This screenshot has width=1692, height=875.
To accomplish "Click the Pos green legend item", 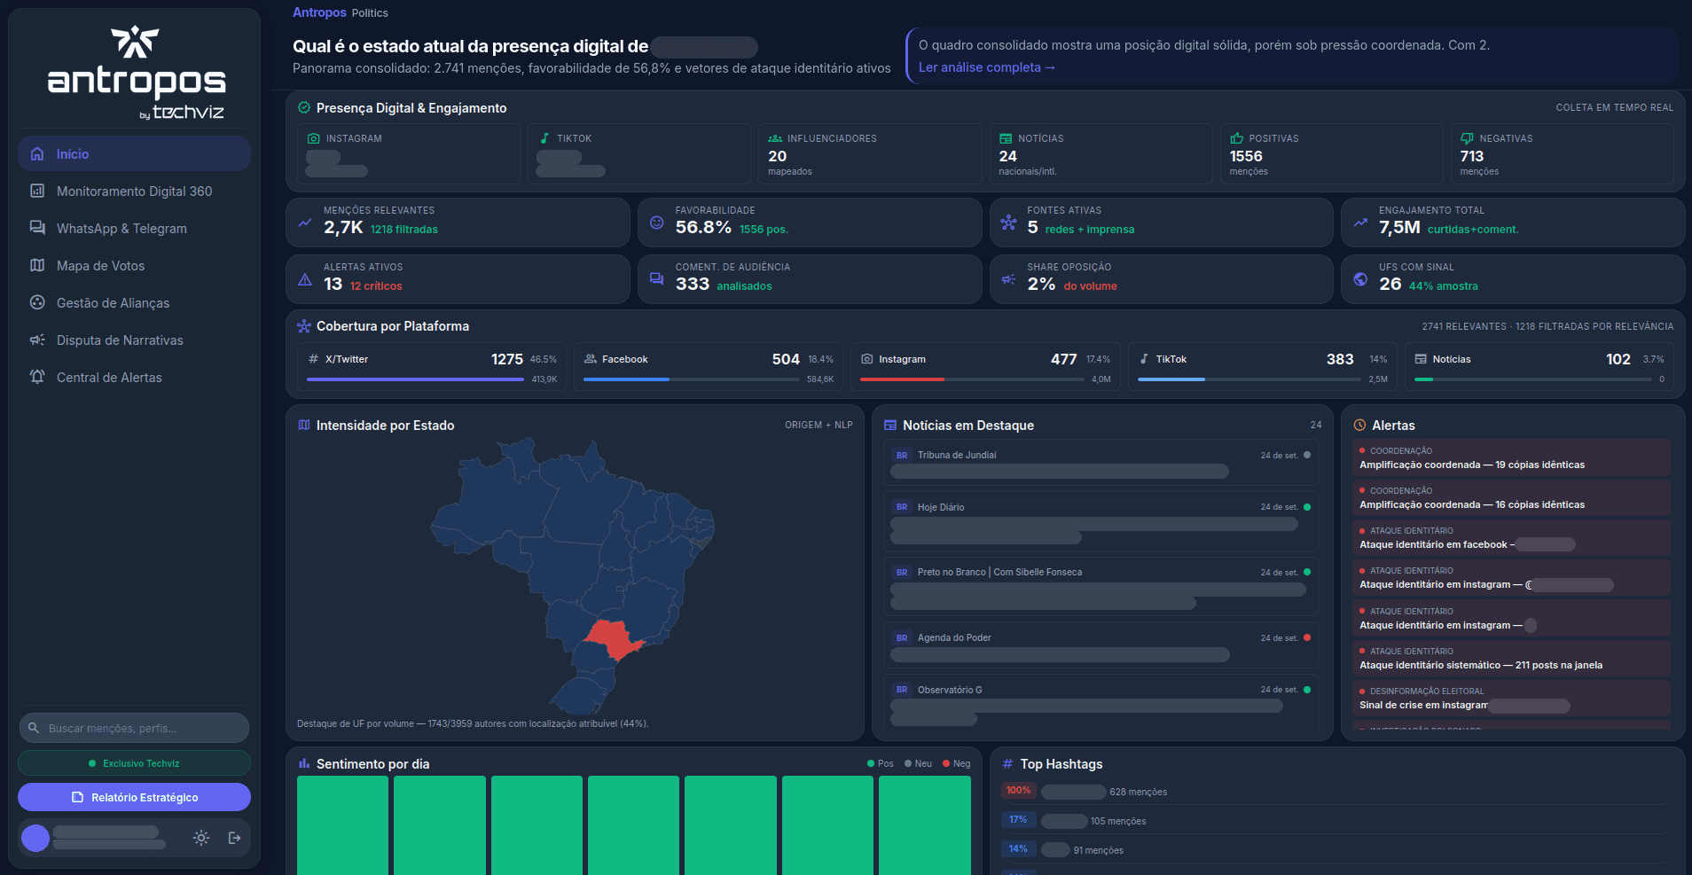I will (881, 763).
